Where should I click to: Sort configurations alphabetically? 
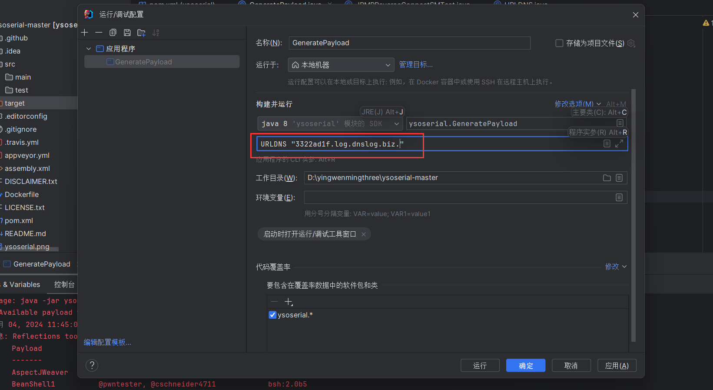click(156, 33)
